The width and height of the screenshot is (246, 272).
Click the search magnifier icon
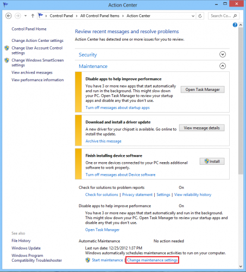[235, 16]
